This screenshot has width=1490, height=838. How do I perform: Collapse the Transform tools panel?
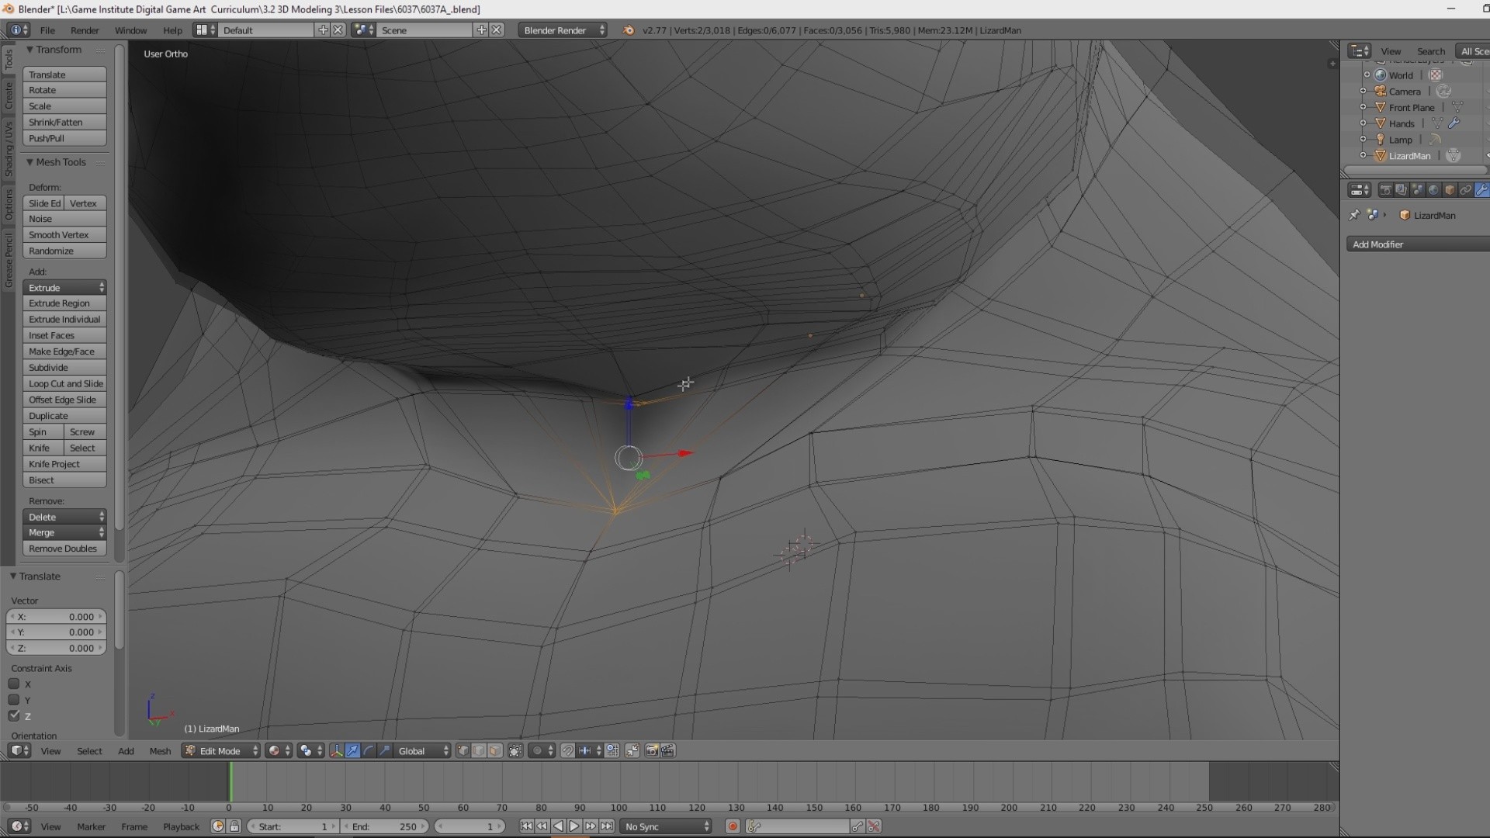click(29, 50)
